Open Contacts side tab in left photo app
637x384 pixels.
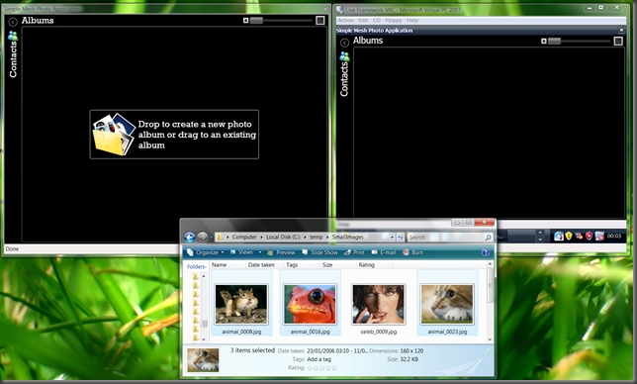(x=13, y=59)
